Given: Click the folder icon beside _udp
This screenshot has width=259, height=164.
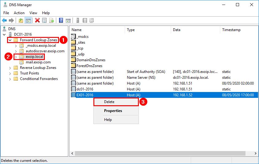Looking at the screenshot, I should (73, 54).
